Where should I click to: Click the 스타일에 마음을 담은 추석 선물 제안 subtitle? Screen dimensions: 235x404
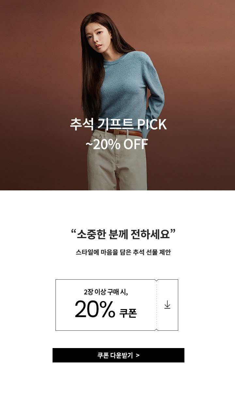click(123, 253)
